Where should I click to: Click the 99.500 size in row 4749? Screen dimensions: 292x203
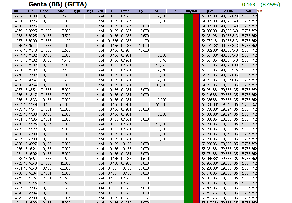click(65, 178)
